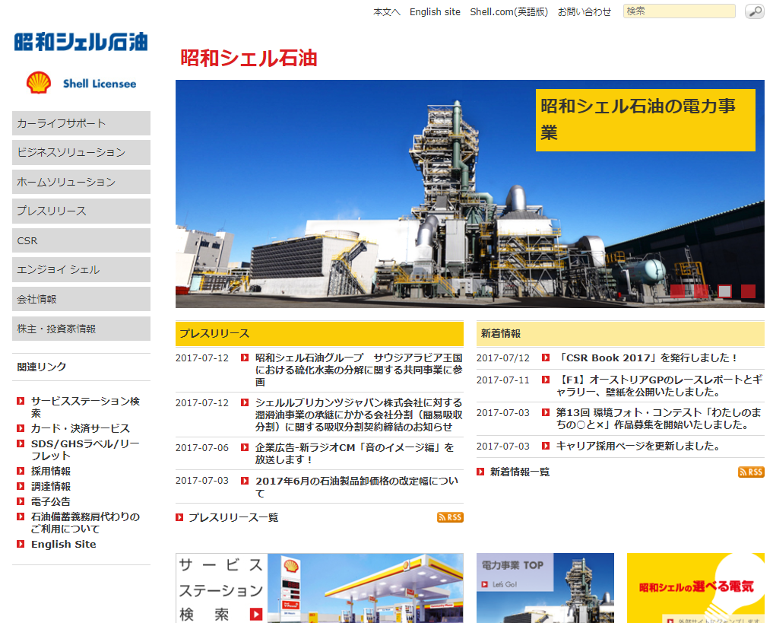
Task: Open エンジョイ シェル menu
Action: tap(81, 270)
